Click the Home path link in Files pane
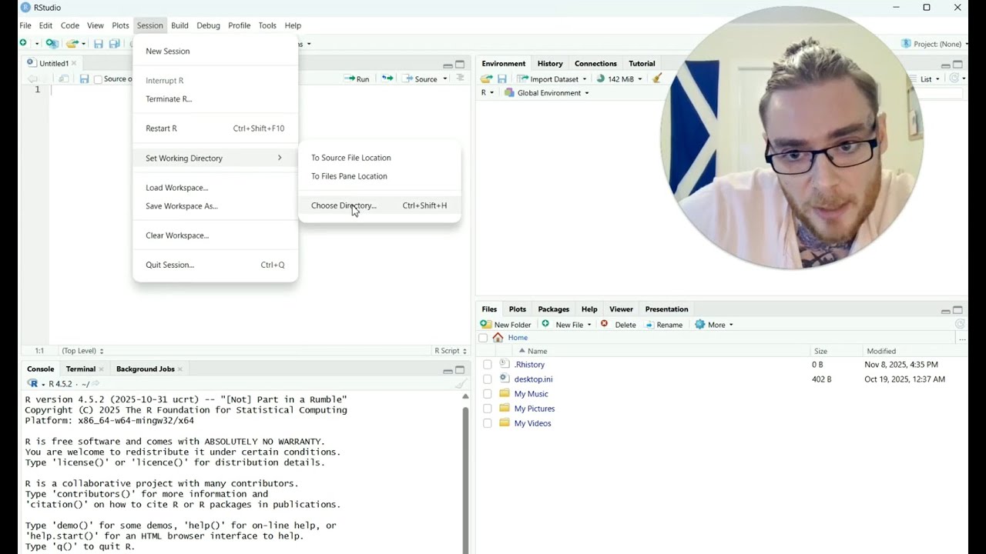The height and width of the screenshot is (554, 986). (518, 338)
